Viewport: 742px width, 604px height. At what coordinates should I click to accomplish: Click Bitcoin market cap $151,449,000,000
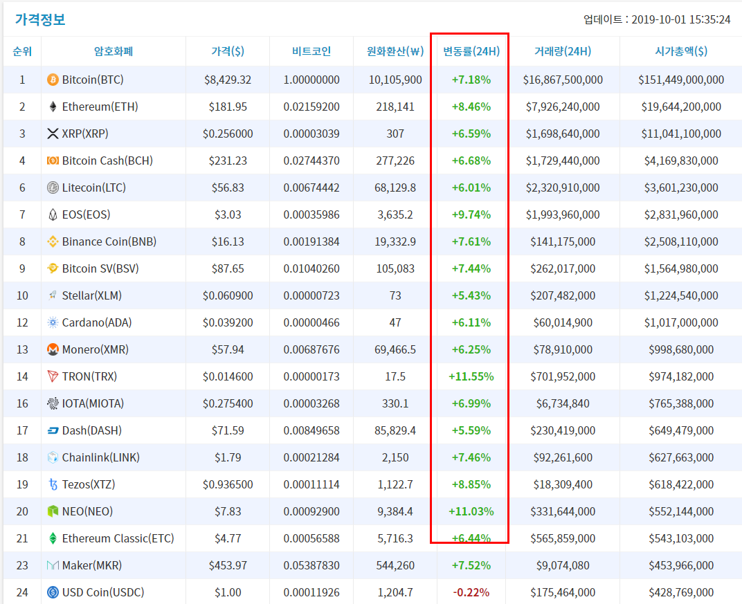point(681,80)
